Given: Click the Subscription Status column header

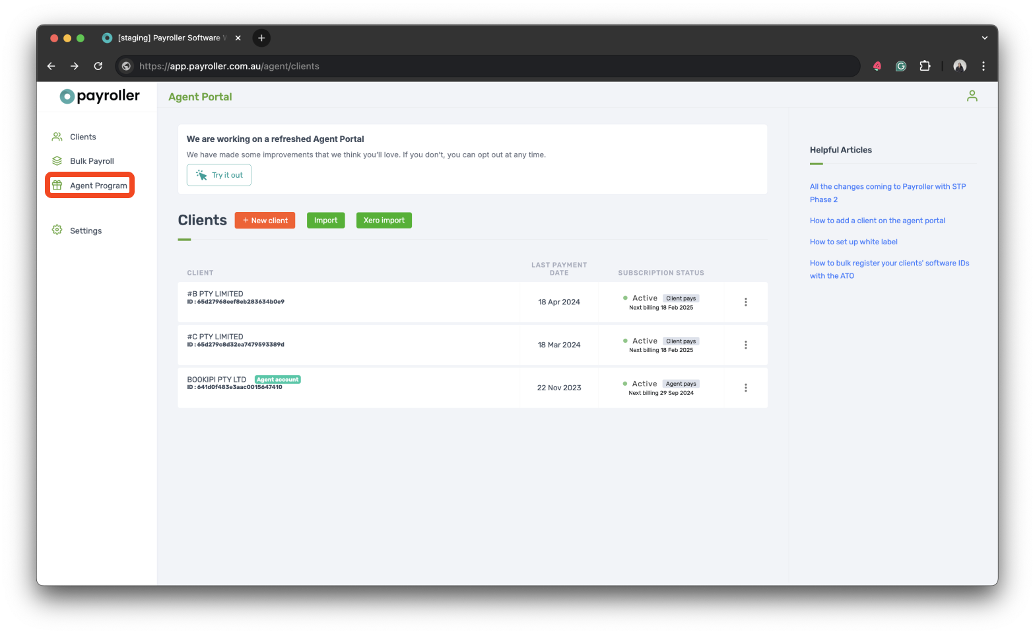Looking at the screenshot, I should (661, 273).
